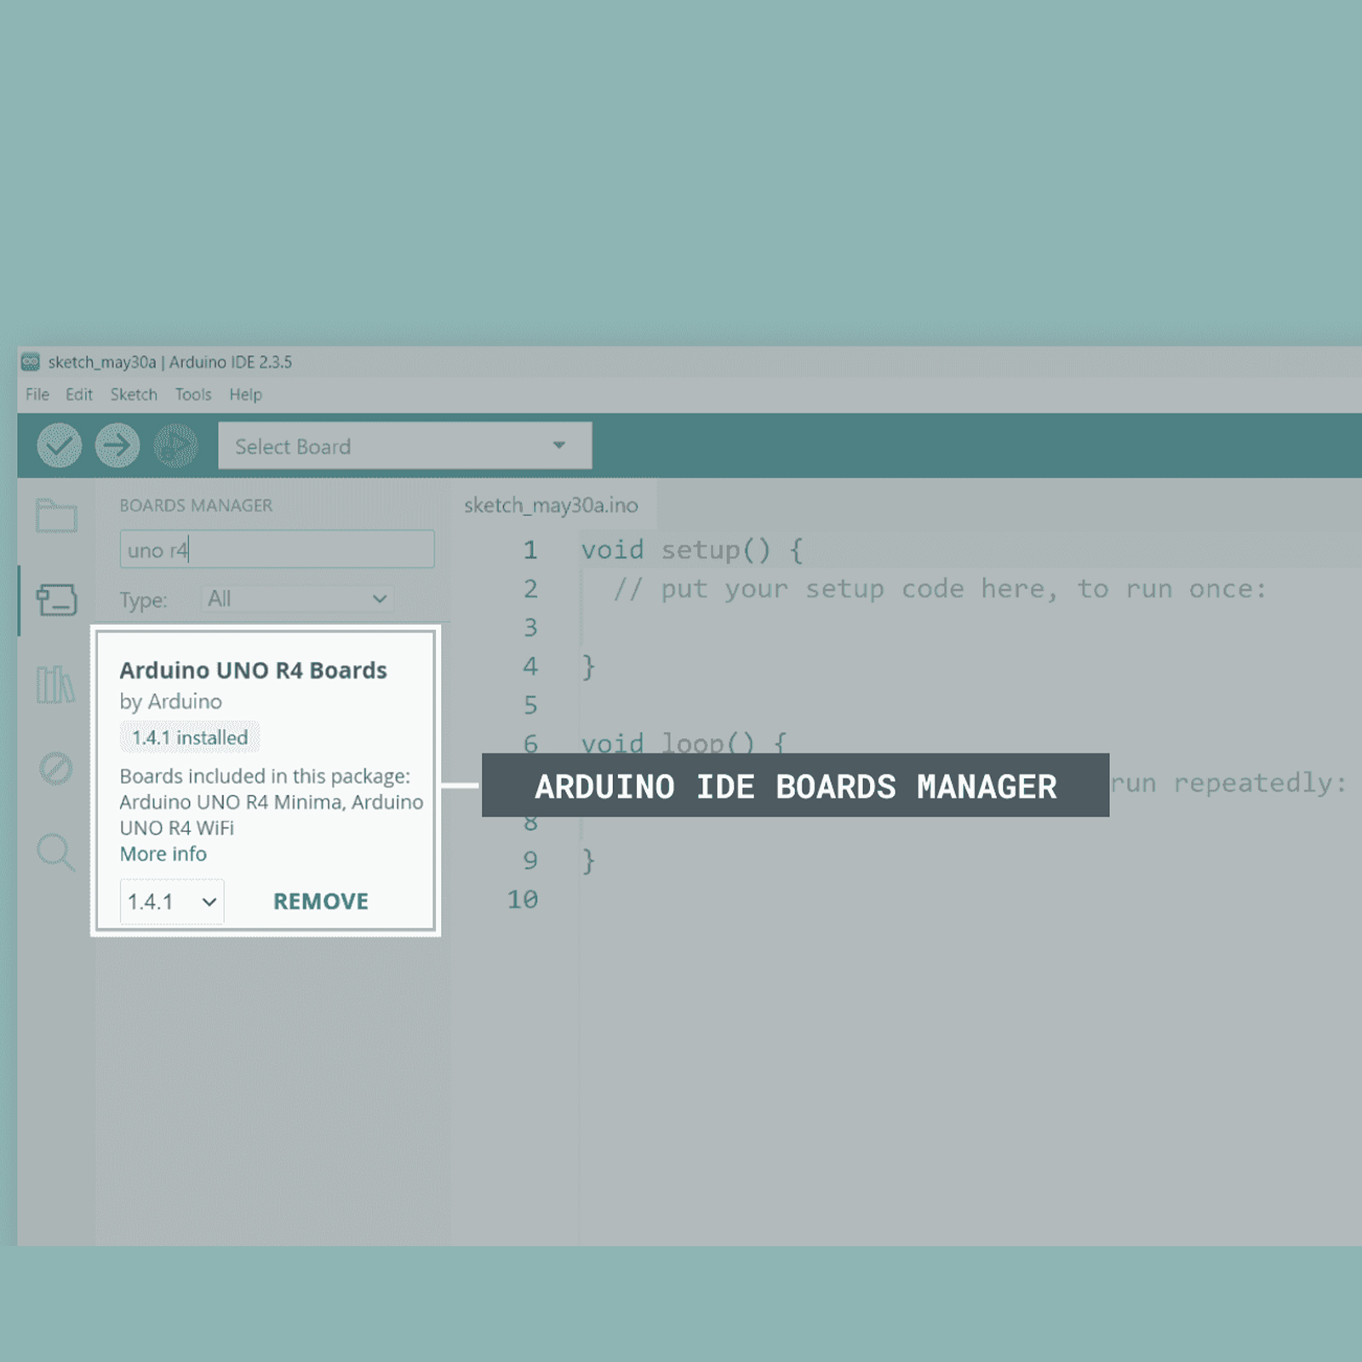Open the Type filter dropdown showing All
The height and width of the screenshot is (1362, 1362).
point(296,598)
